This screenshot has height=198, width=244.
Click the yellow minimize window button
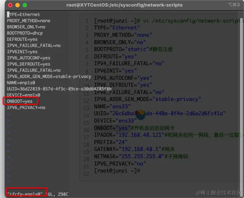[x=18, y=5]
